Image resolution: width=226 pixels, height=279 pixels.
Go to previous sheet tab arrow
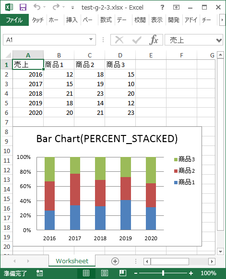(x=14, y=261)
